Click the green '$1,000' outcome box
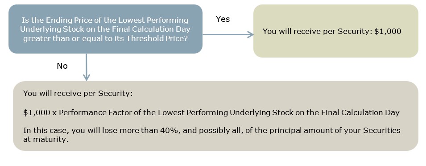This screenshot has height=166, width=426. pyautogui.click(x=336, y=31)
